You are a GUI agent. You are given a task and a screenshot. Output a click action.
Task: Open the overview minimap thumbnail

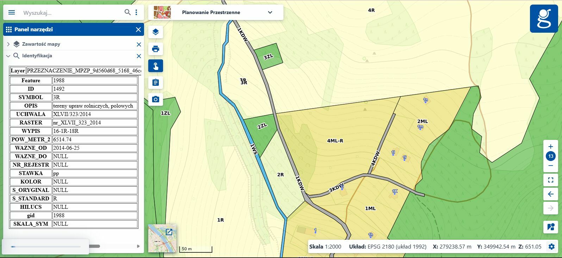coord(162,238)
